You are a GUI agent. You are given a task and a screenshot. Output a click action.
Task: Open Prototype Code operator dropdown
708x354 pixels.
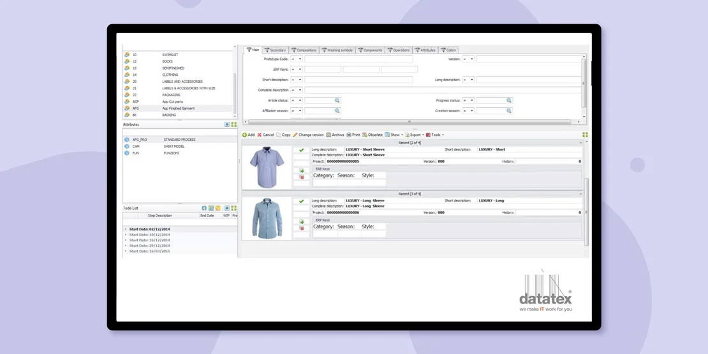(x=296, y=59)
